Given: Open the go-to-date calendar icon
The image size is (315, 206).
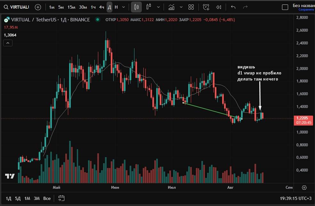Looking at the screenshot, I should 61,198.
